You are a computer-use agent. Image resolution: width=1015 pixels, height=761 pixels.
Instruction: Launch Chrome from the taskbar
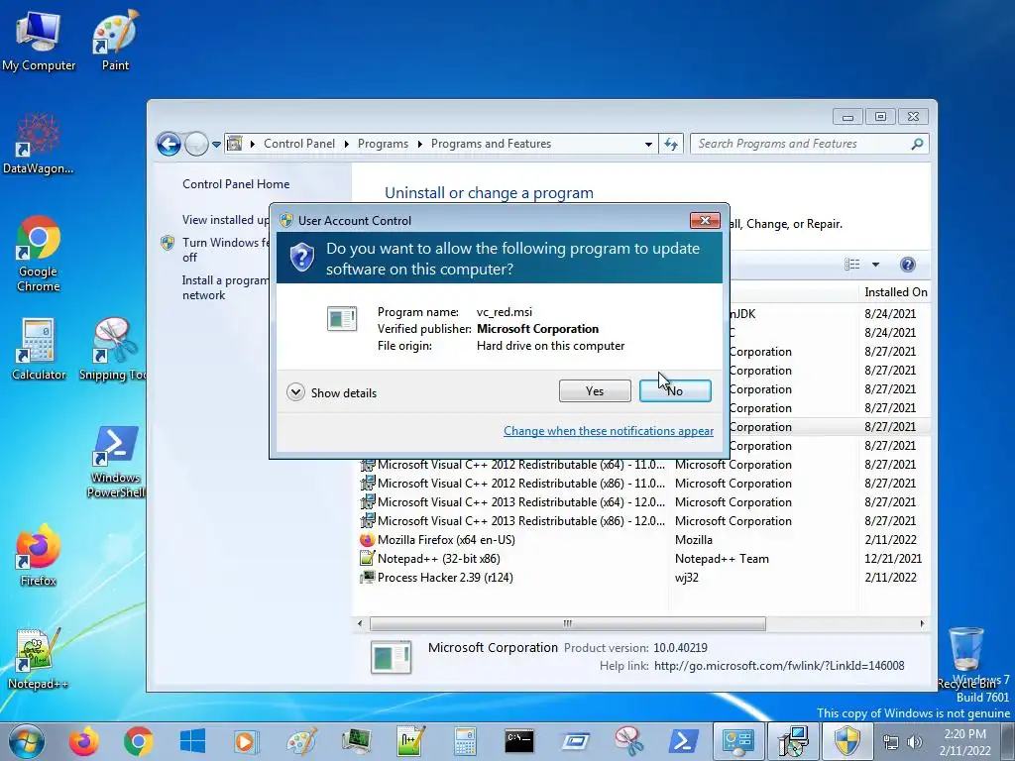click(x=139, y=741)
